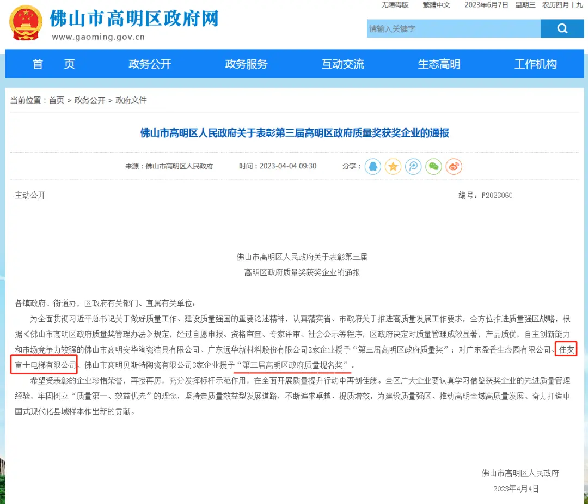Open 政府文件 from the breadcrumb
588x504 pixels.
pos(132,100)
